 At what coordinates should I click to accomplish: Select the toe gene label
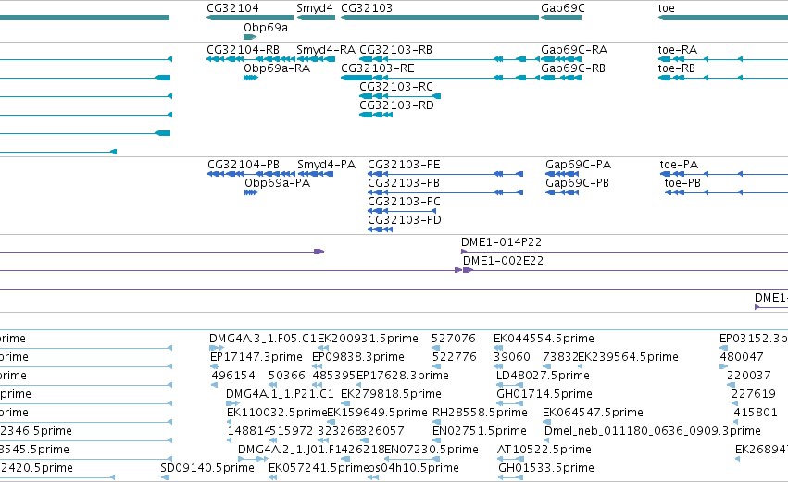click(666, 8)
